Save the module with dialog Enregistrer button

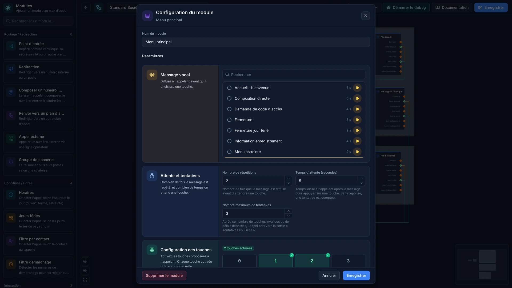pos(356,275)
